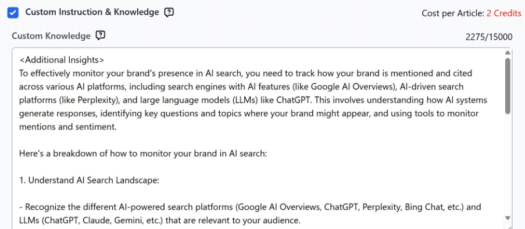Uncheck the Custom Instruction & Knowledge checkbox
Image resolution: width=525 pixels, height=229 pixels.
point(13,13)
